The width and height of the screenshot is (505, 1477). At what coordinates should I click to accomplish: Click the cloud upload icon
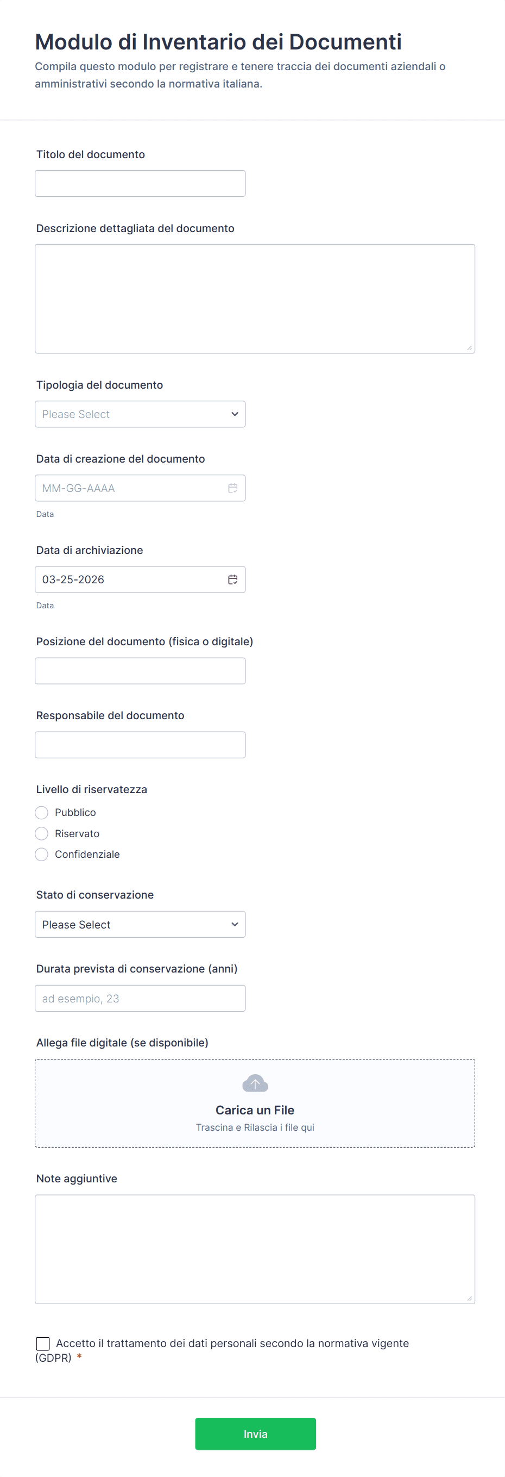click(255, 1083)
